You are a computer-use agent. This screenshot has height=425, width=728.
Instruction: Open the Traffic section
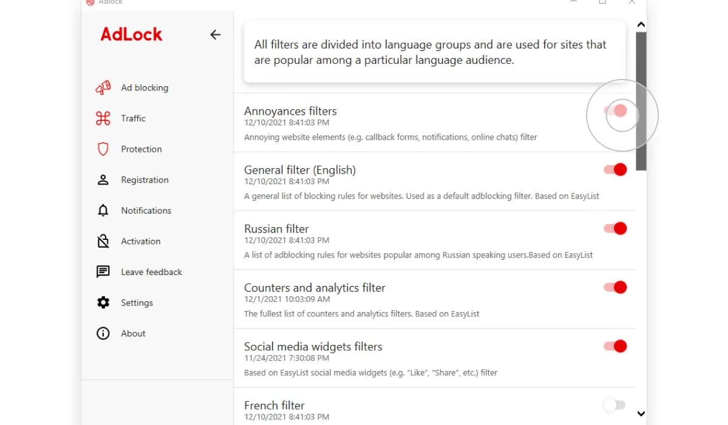(133, 118)
